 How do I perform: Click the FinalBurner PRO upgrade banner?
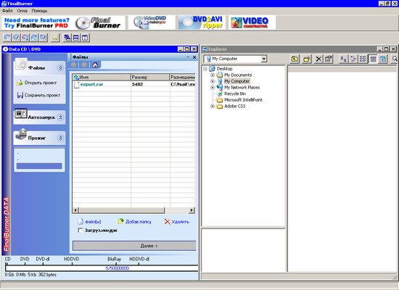pos(63,22)
